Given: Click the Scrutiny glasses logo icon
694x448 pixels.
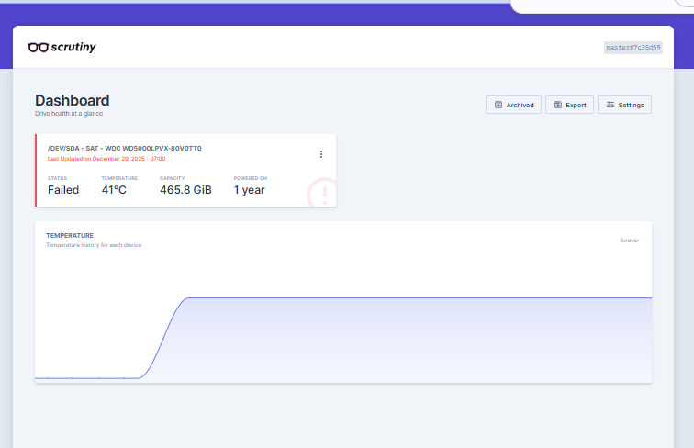Looking at the screenshot, I should point(39,47).
